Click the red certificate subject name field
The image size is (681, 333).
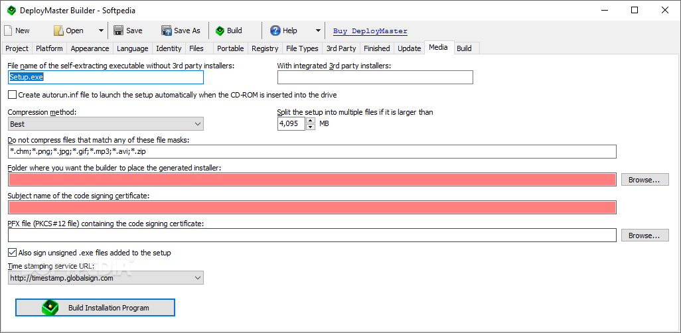click(x=312, y=208)
